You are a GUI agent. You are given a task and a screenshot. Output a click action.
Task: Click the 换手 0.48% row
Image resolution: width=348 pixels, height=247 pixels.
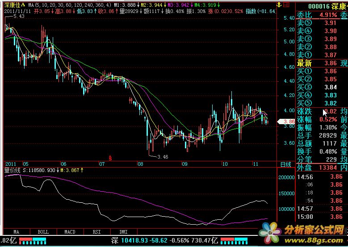click(317, 151)
